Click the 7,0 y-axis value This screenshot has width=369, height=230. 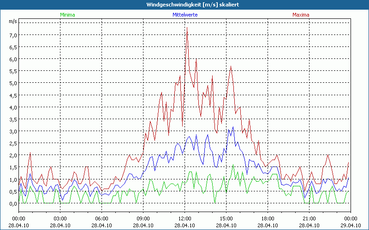coord(13,35)
